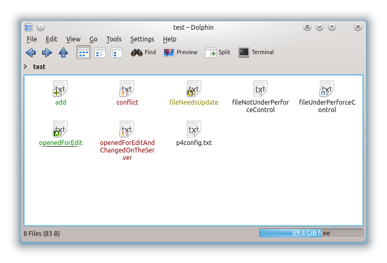The width and height of the screenshot is (387, 263).
Task: Click the 8 Files (83 B) status text
Action: point(42,233)
